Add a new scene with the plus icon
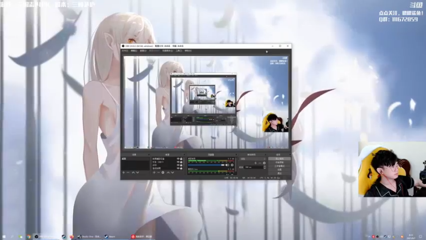The height and width of the screenshot is (240, 426). coord(124,172)
